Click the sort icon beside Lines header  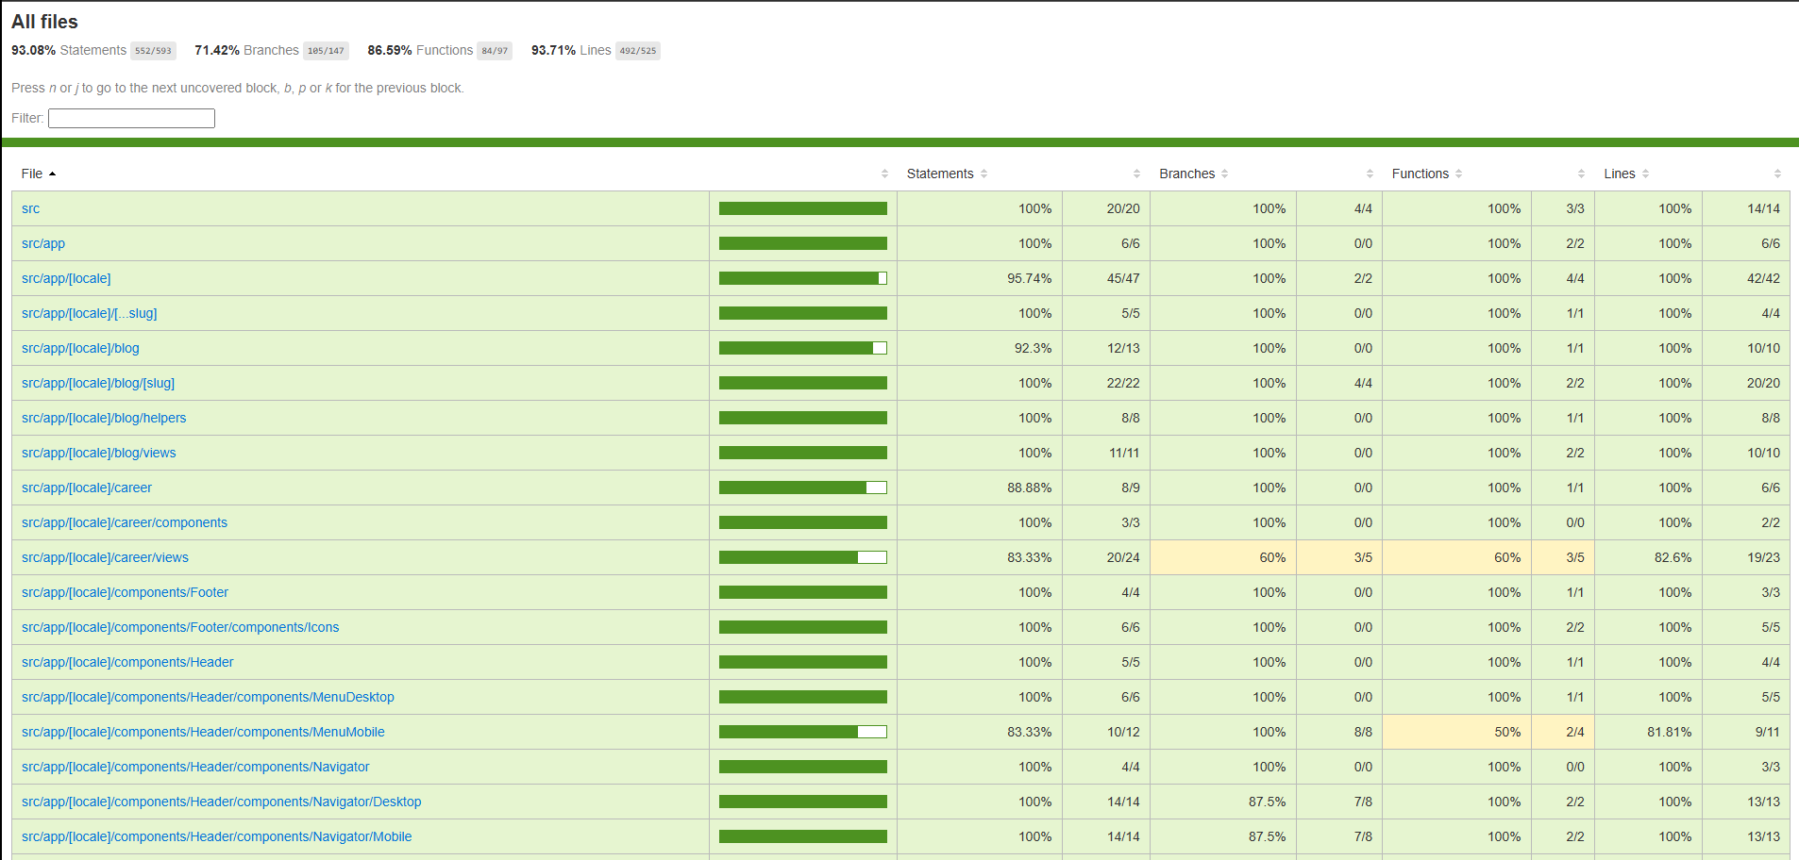click(1646, 174)
